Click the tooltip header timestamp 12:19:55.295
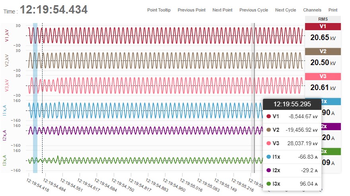 [292, 104]
